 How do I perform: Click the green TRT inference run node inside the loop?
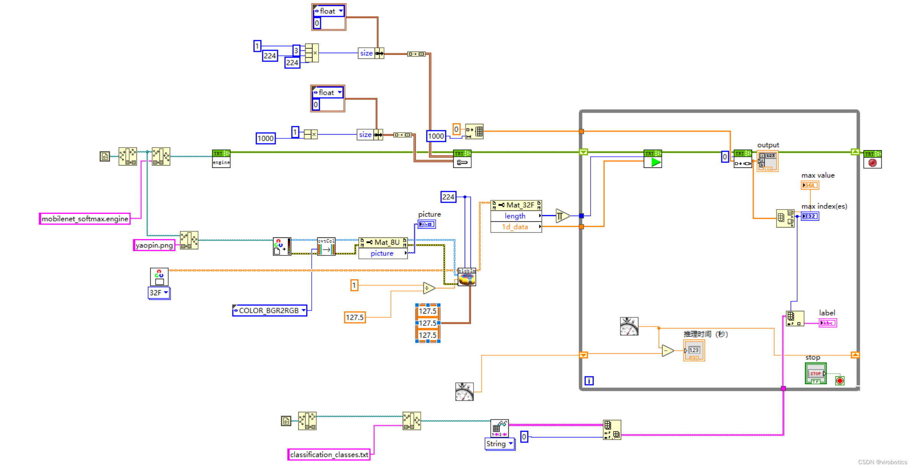click(653, 158)
